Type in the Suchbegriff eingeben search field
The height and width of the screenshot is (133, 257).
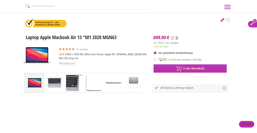pyautogui.click(x=89, y=6)
